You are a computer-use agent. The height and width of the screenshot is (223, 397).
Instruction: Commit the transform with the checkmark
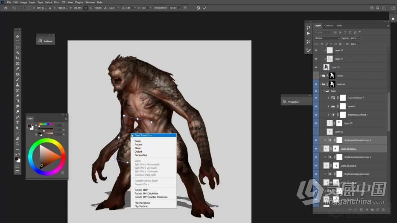[204, 8]
